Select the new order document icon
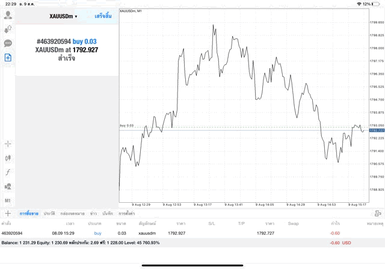 coord(8,58)
